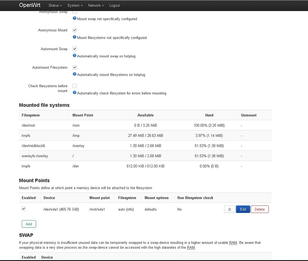Open the hamburger menu for the /dev/sda1 mount
308x261 pixels.
click(x=229, y=209)
